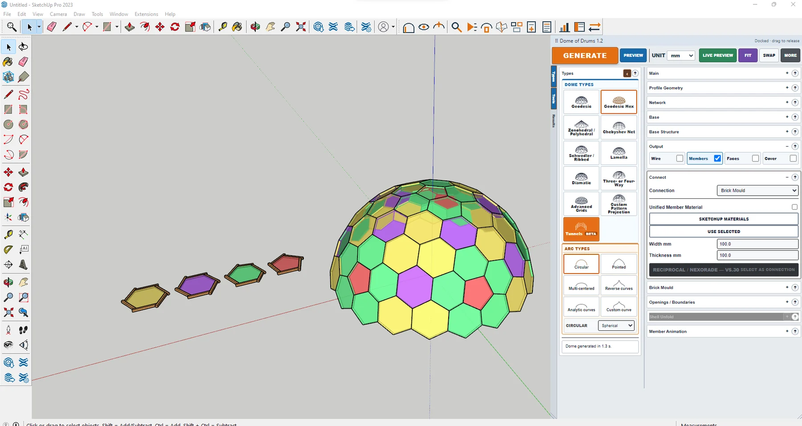Enable the Faces output checkbox
This screenshot has width=802, height=426.
(x=755, y=158)
